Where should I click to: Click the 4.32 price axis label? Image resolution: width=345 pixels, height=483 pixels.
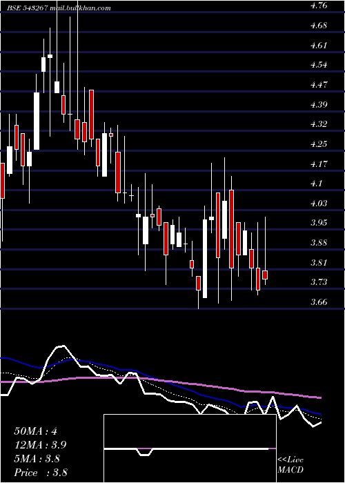coord(319,124)
